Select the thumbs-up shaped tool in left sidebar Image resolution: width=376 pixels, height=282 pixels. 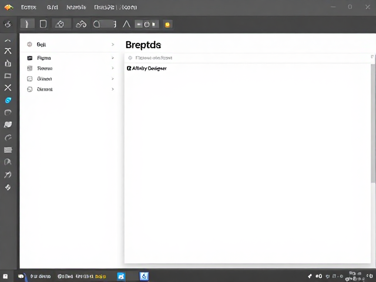(8, 63)
